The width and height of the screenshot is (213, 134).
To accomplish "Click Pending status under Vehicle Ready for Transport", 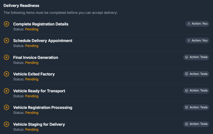I will 32,96.
